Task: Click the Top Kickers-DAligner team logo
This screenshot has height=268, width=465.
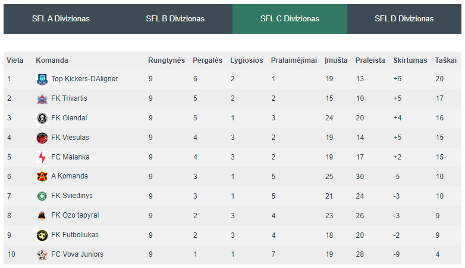Action: (42, 79)
